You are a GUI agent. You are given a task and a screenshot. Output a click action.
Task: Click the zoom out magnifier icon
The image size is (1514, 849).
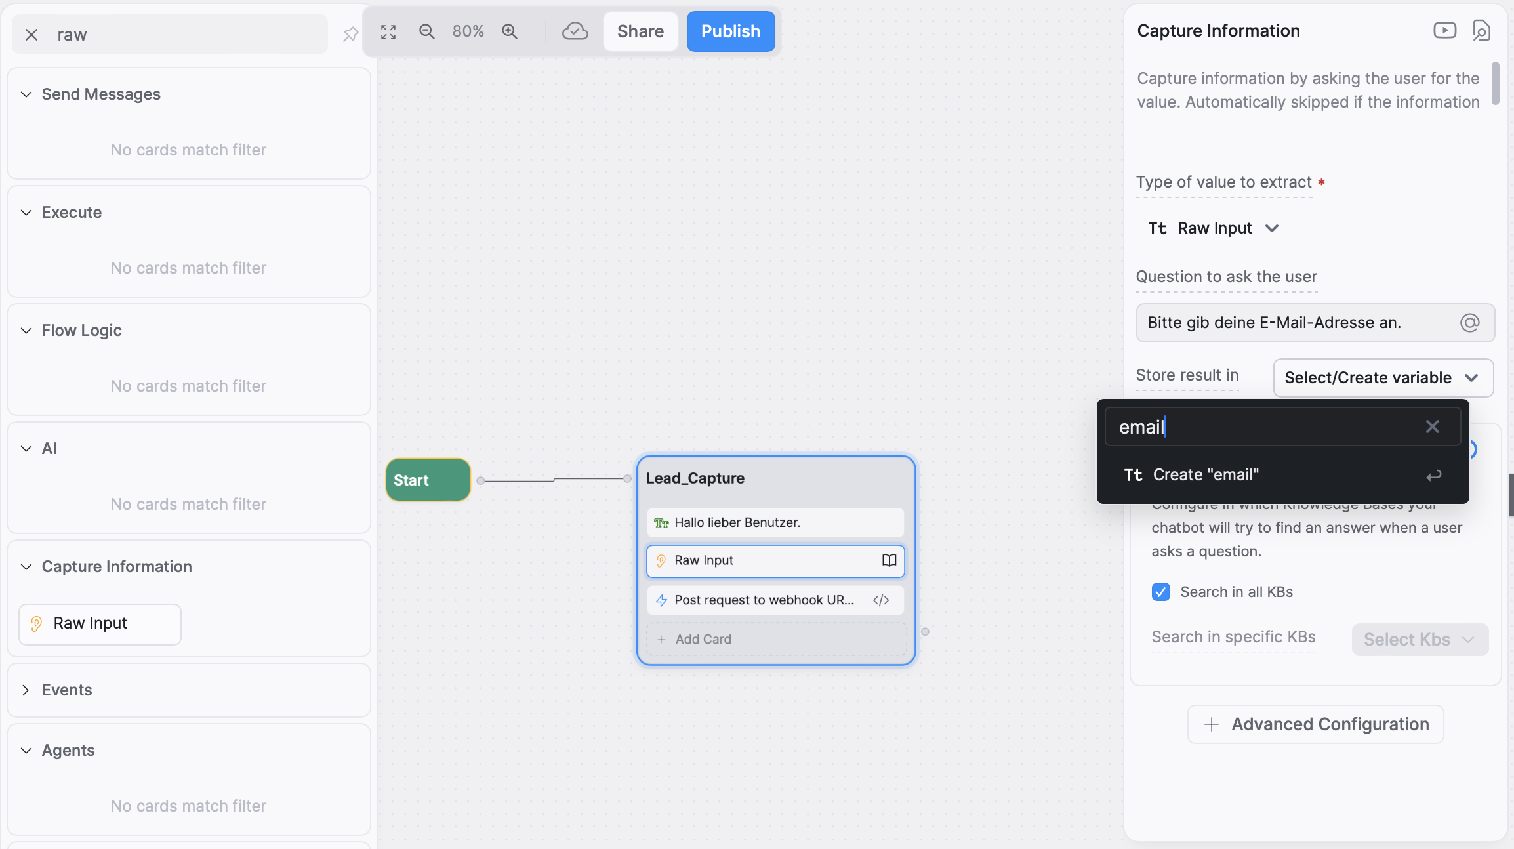(426, 30)
